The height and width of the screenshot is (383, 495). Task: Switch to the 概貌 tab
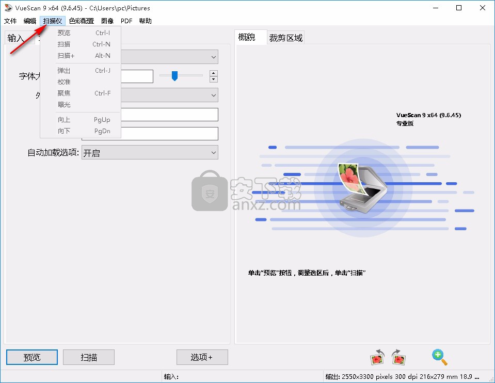point(251,37)
